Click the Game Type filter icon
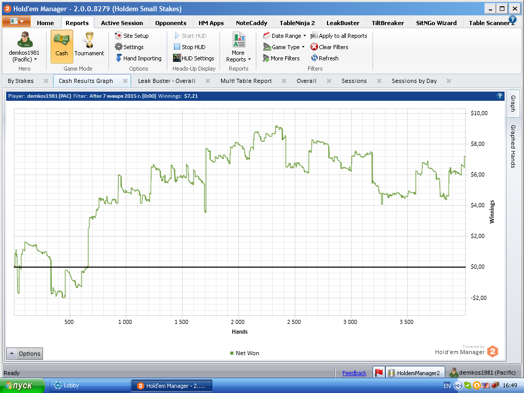This screenshot has width=524, height=393. coord(267,47)
